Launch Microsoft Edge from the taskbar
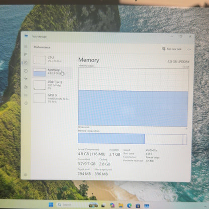 (x=129, y=205)
